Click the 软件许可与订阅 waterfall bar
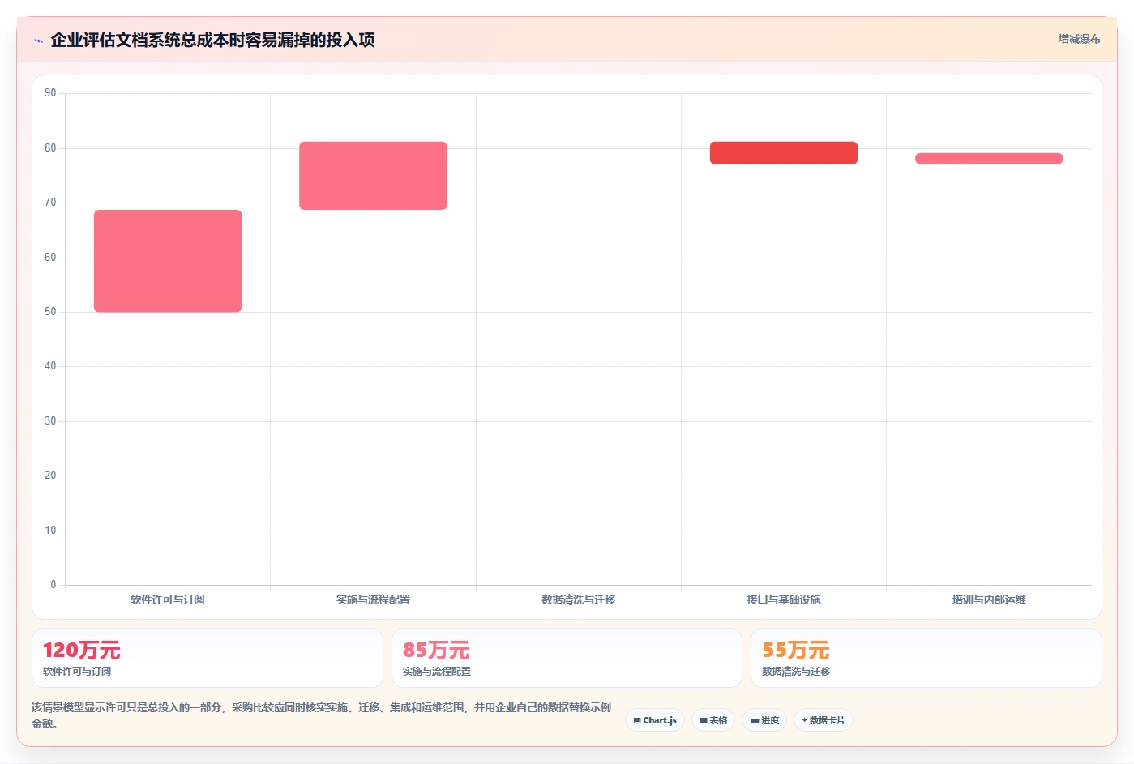Image resolution: width=1134 pixels, height=764 pixels. (x=168, y=261)
